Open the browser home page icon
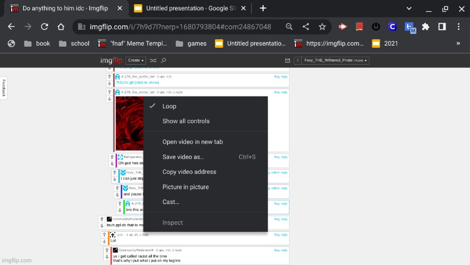This screenshot has width=470, height=265. 61,26
